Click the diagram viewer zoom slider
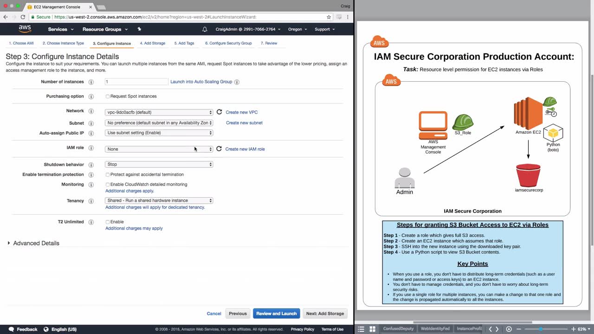This screenshot has height=334, width=594. (x=546, y=329)
